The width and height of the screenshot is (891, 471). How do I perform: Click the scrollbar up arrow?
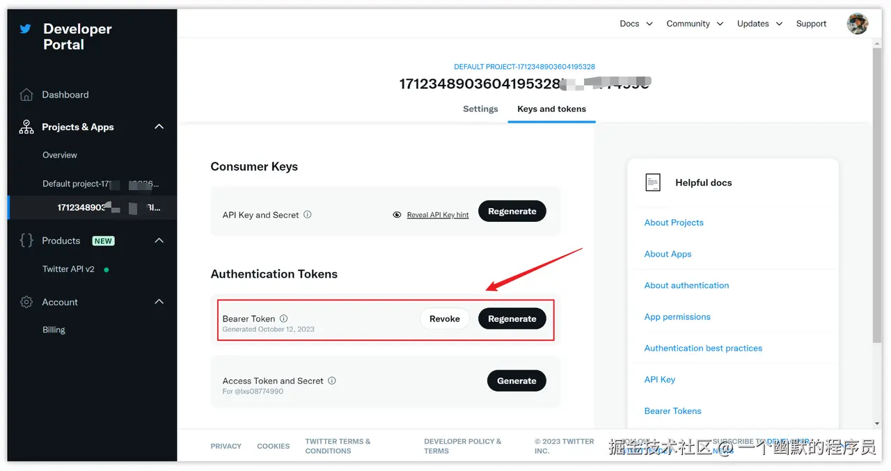877,43
